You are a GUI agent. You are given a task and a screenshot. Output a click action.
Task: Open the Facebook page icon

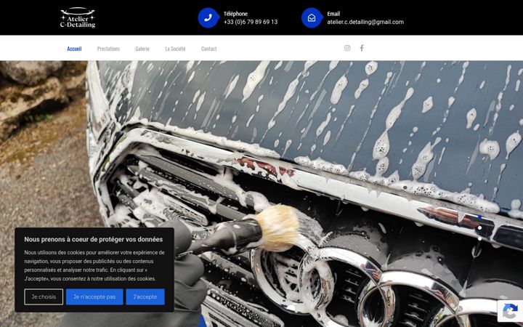tap(362, 48)
